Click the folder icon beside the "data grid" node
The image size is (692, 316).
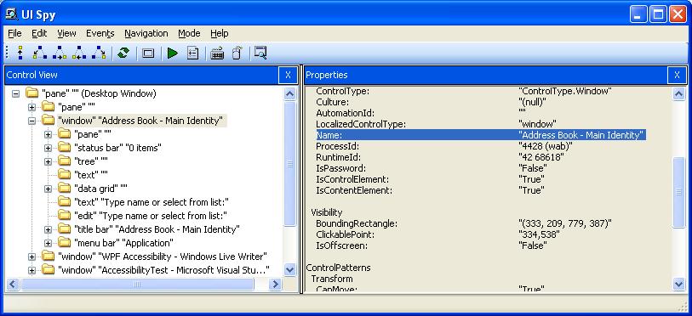tap(65, 189)
